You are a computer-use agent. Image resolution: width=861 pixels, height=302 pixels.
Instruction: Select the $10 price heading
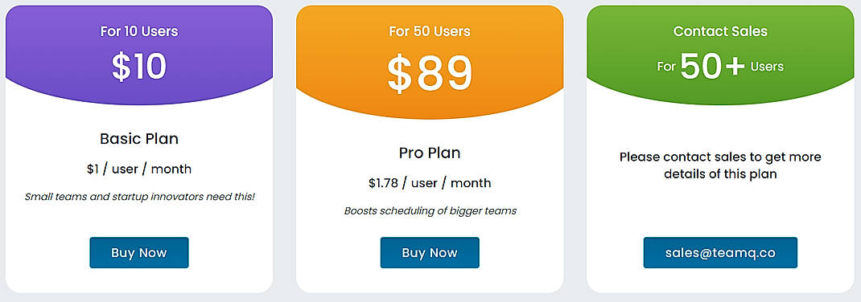tap(139, 67)
